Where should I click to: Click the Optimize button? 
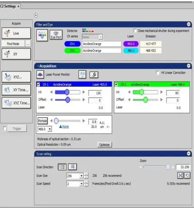click(x=104, y=145)
